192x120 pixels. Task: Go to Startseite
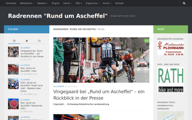click(x=11, y=3)
